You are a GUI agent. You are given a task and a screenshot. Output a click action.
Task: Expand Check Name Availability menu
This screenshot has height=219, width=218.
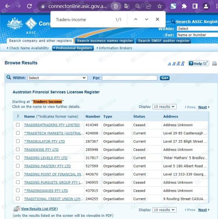[x=28, y=48]
